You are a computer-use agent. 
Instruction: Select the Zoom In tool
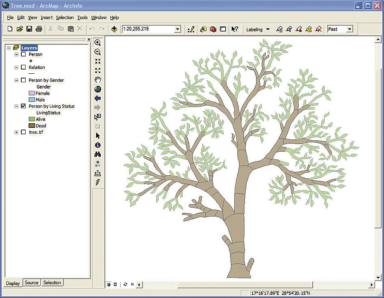pyautogui.click(x=98, y=43)
